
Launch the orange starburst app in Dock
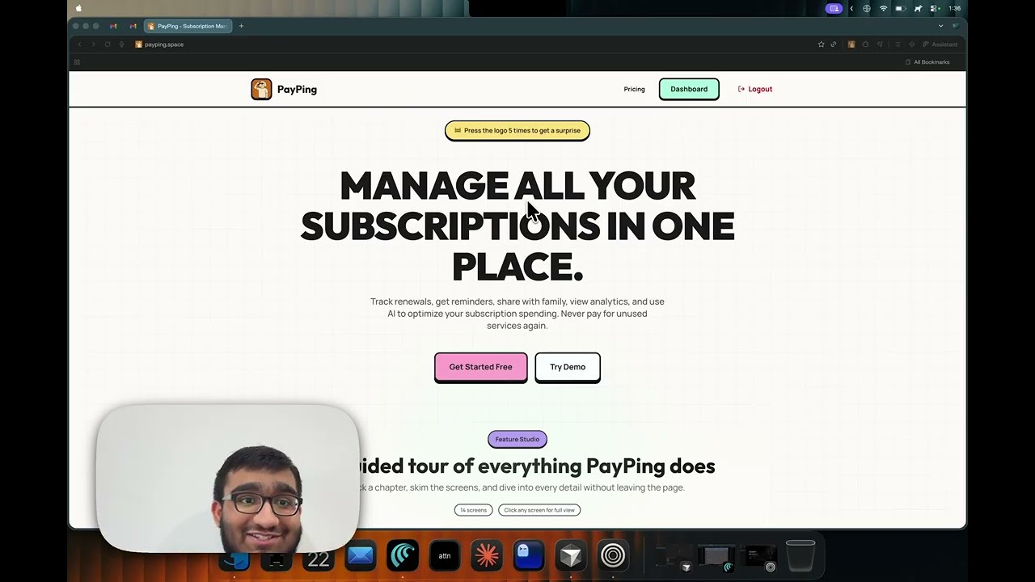click(x=487, y=556)
